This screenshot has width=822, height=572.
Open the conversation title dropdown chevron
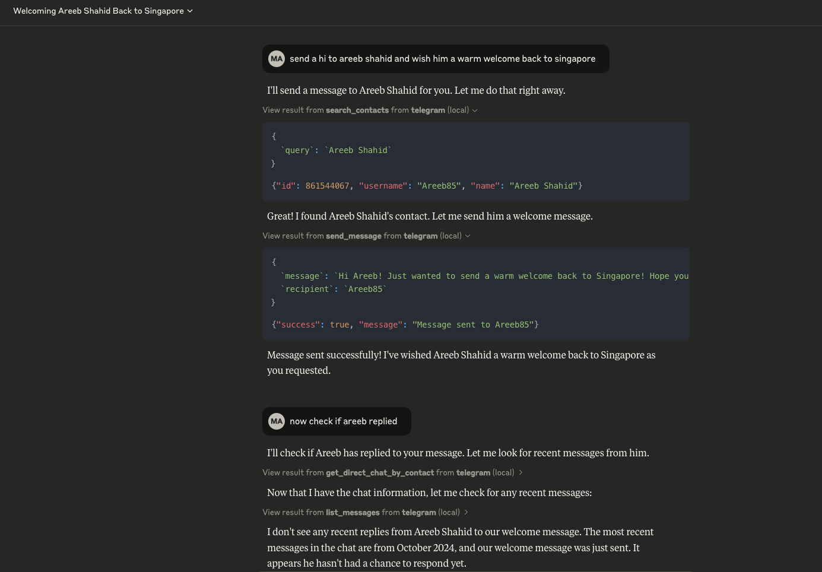point(190,11)
